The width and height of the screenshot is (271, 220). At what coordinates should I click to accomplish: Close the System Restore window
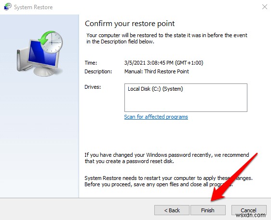[x=265, y=7]
